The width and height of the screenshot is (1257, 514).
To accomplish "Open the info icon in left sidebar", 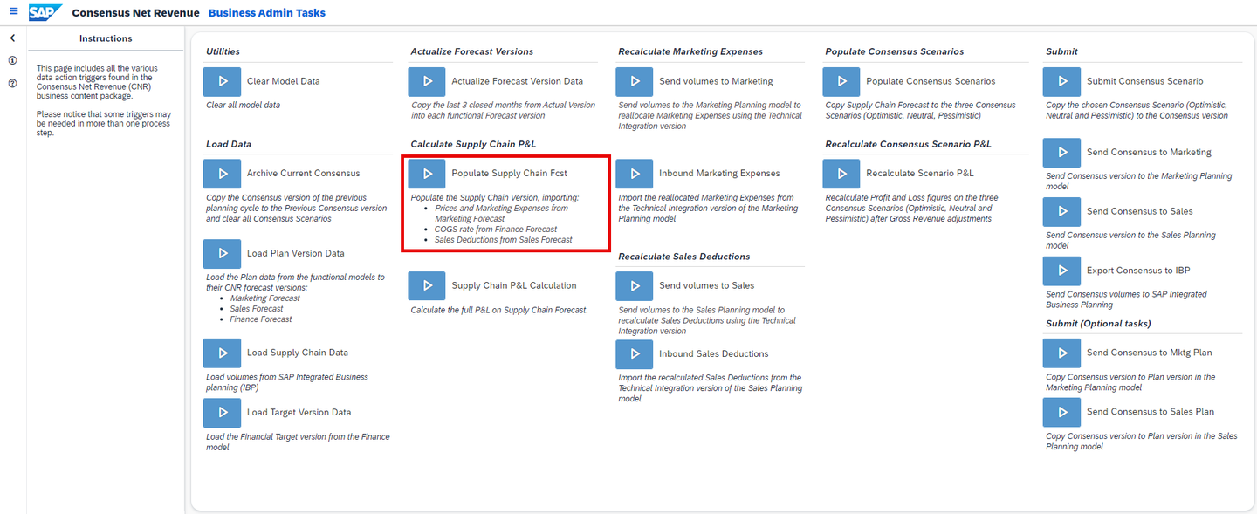I will [12, 61].
